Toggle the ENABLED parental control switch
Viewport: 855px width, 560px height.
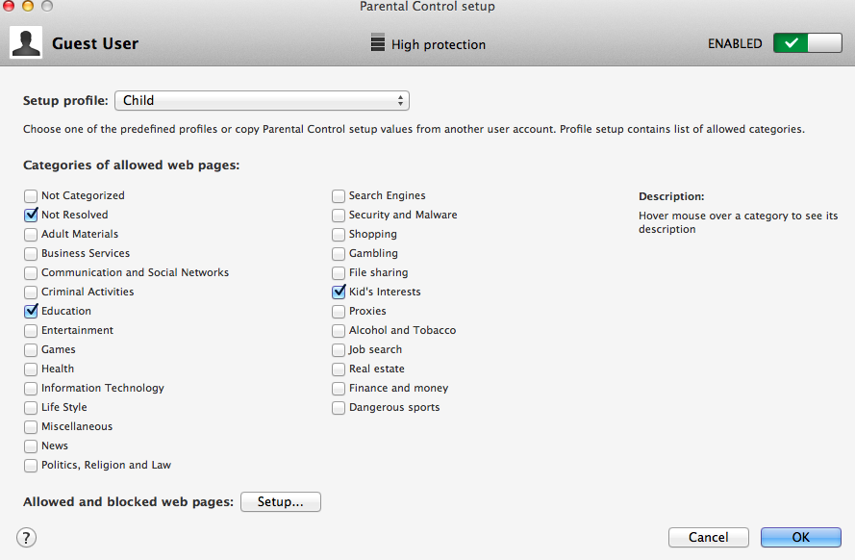coord(807,43)
